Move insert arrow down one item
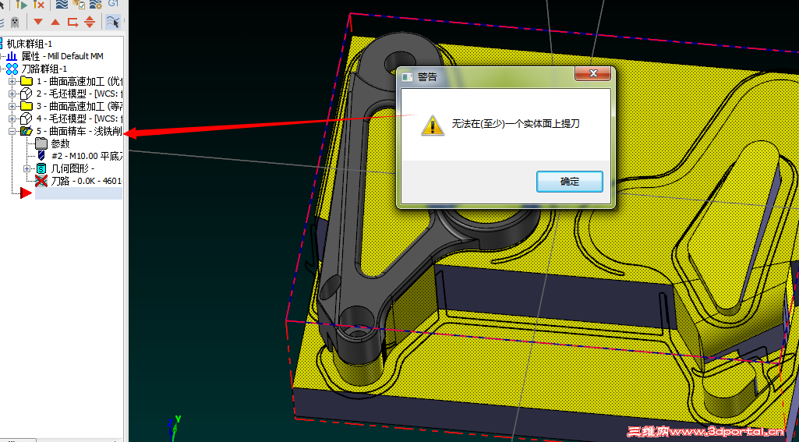Screen dimensions: 799x442 pos(37,22)
